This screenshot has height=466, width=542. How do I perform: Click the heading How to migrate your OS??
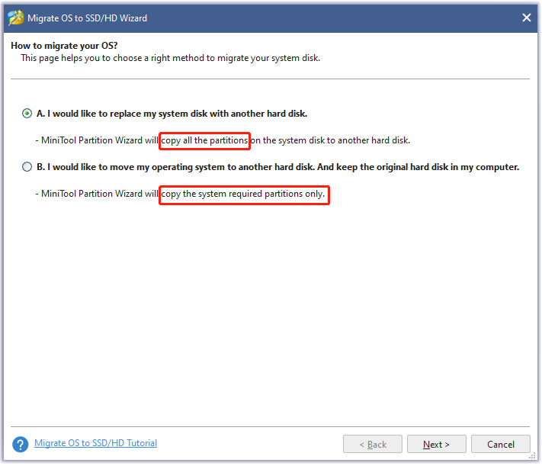coord(64,46)
